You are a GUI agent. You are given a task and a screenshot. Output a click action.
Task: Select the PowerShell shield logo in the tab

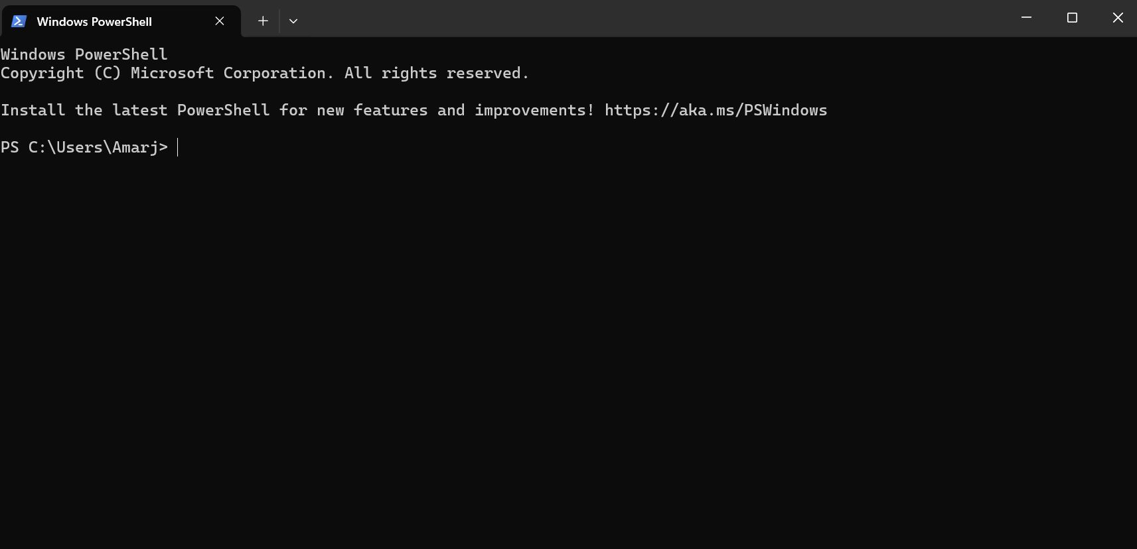[x=19, y=21]
